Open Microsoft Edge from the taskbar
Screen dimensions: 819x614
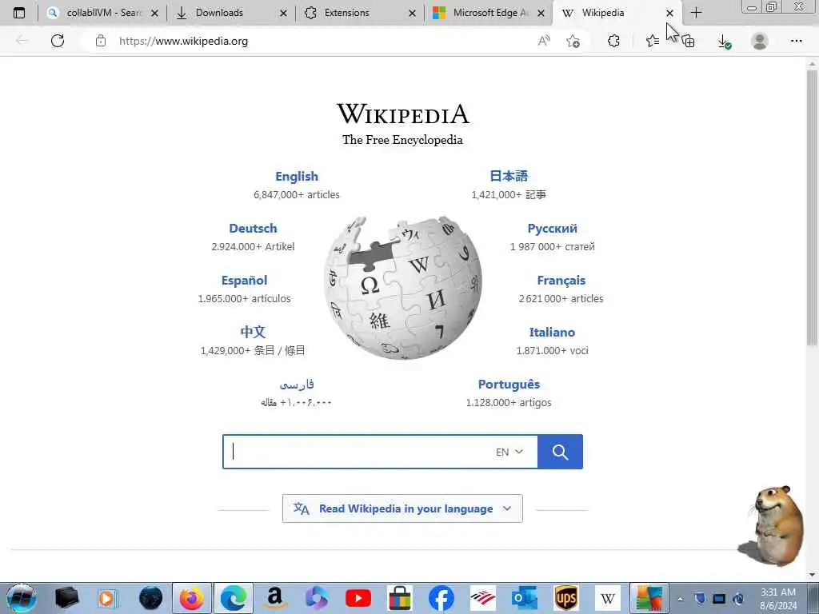coord(233,598)
